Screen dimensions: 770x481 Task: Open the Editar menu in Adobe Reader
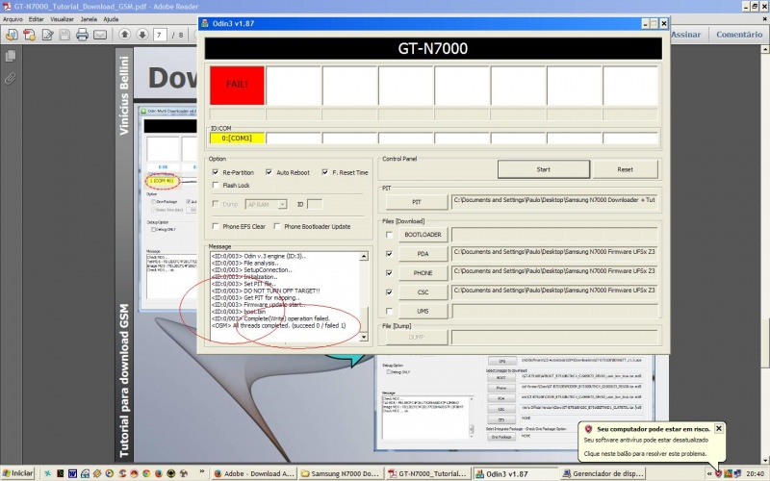tap(37, 19)
